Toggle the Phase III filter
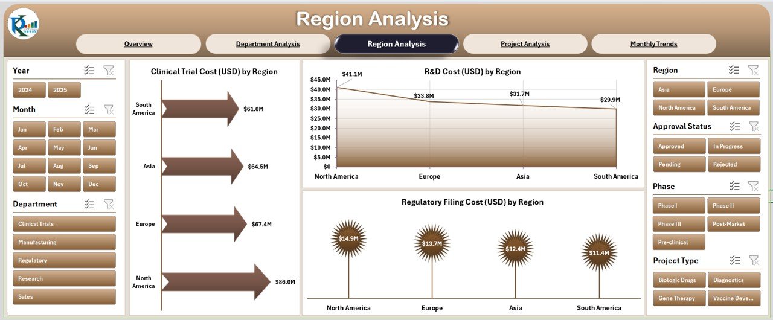 679,224
